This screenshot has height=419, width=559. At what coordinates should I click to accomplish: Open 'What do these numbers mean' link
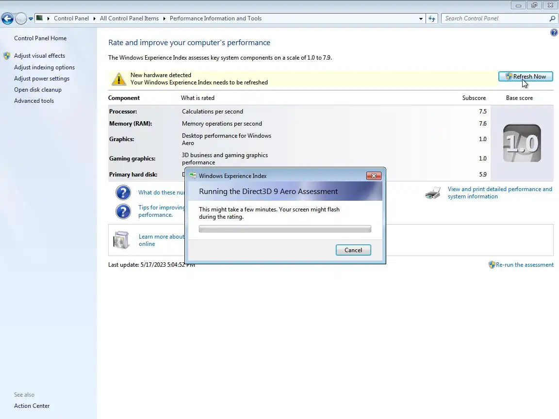click(162, 193)
